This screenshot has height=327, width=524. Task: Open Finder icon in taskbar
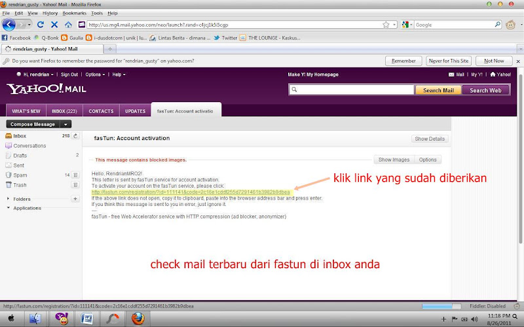click(x=35, y=318)
